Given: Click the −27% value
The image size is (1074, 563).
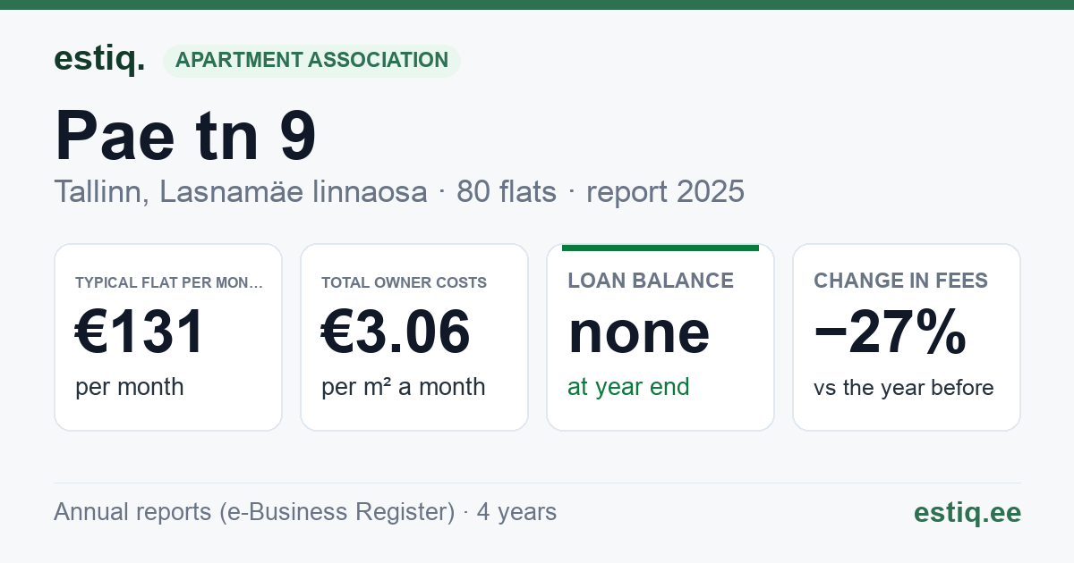Looking at the screenshot, I should click(890, 332).
